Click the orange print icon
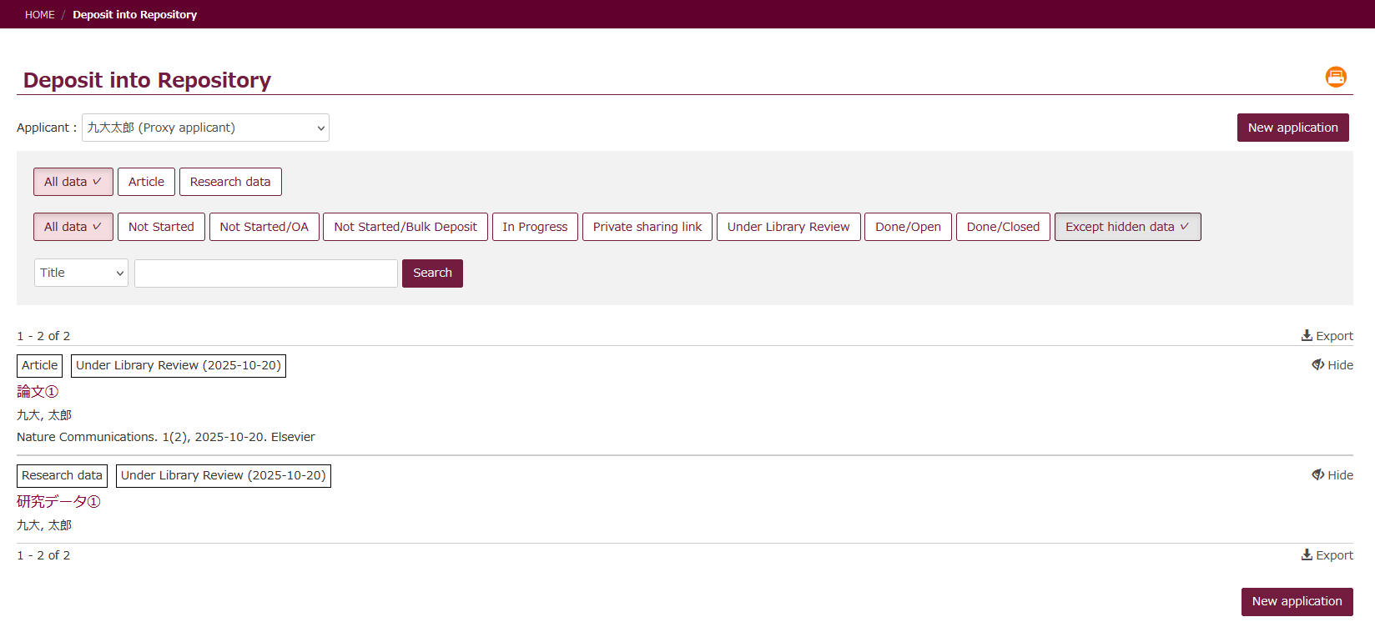Viewport: 1375px width, 622px height. click(1336, 77)
